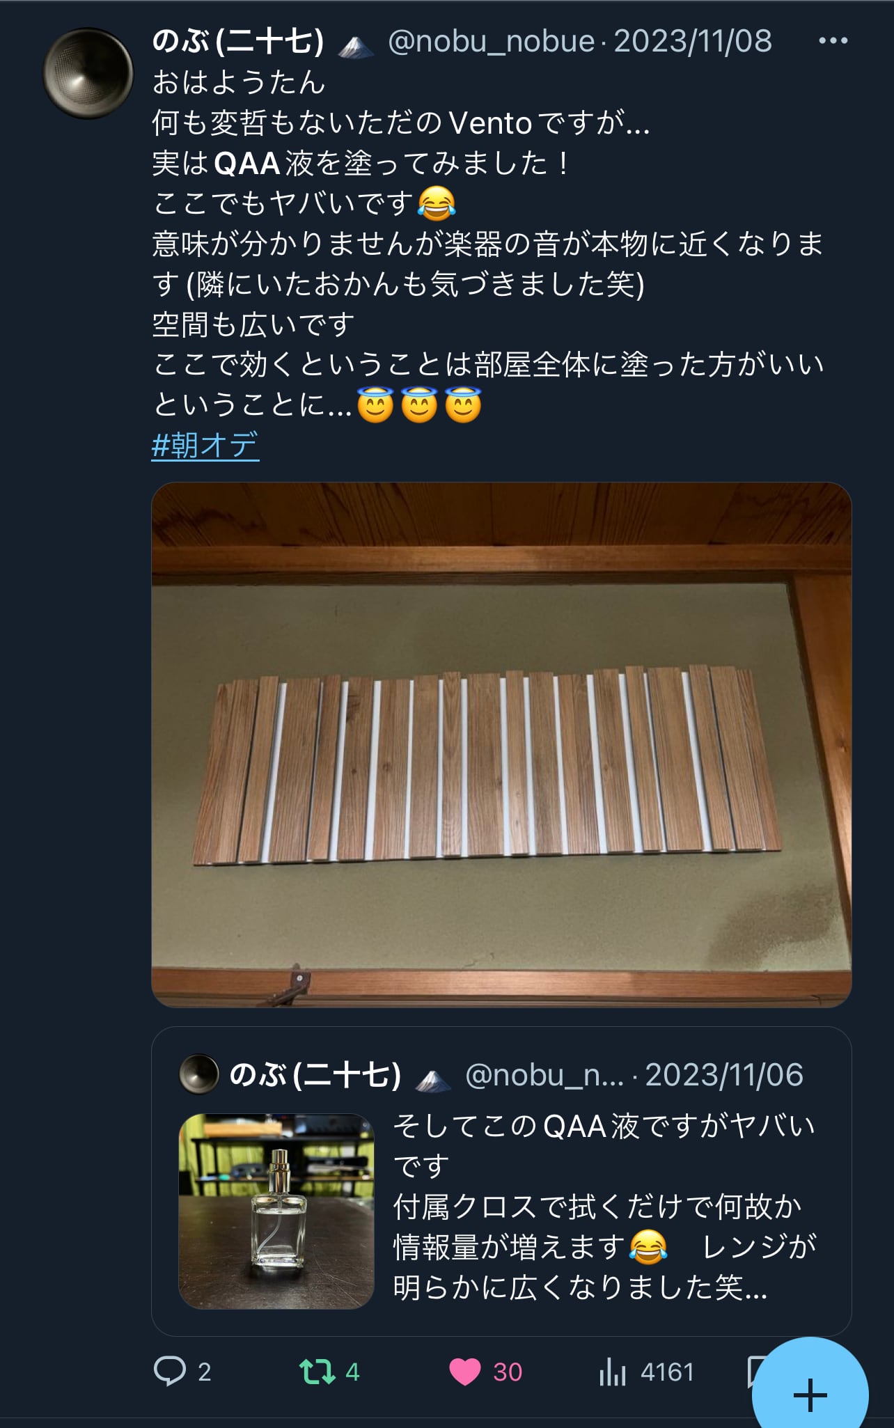Open the @nobu_nobue handle in the header
The image size is (894, 1428).
point(491,41)
